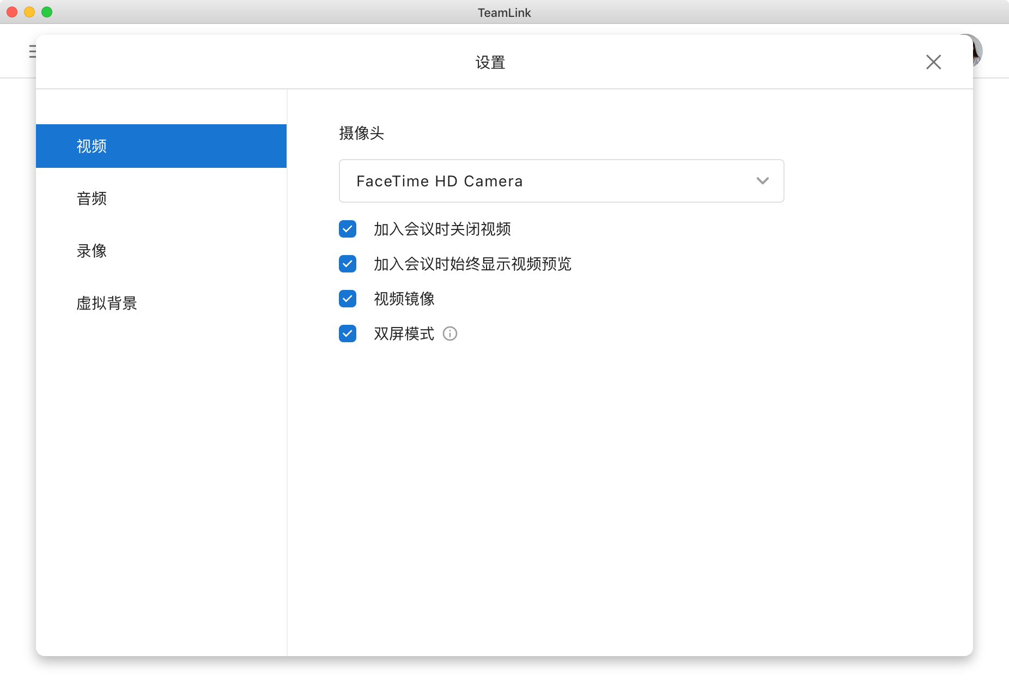This screenshot has height=691, width=1009.
Task: Click the 视频镜像 label text
Action: 404,299
